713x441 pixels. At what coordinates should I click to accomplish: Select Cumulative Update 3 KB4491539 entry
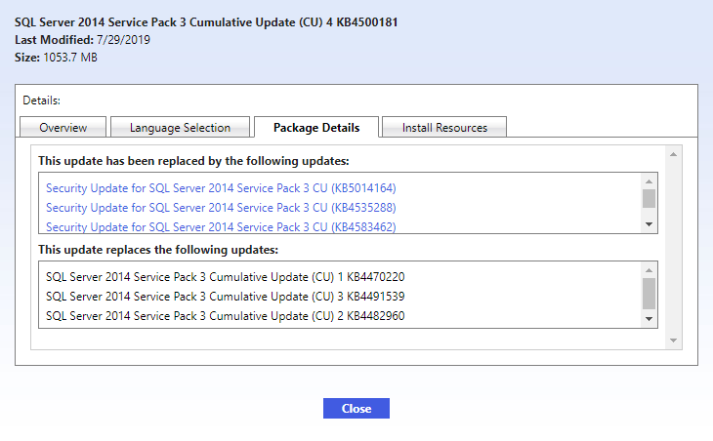pos(225,296)
